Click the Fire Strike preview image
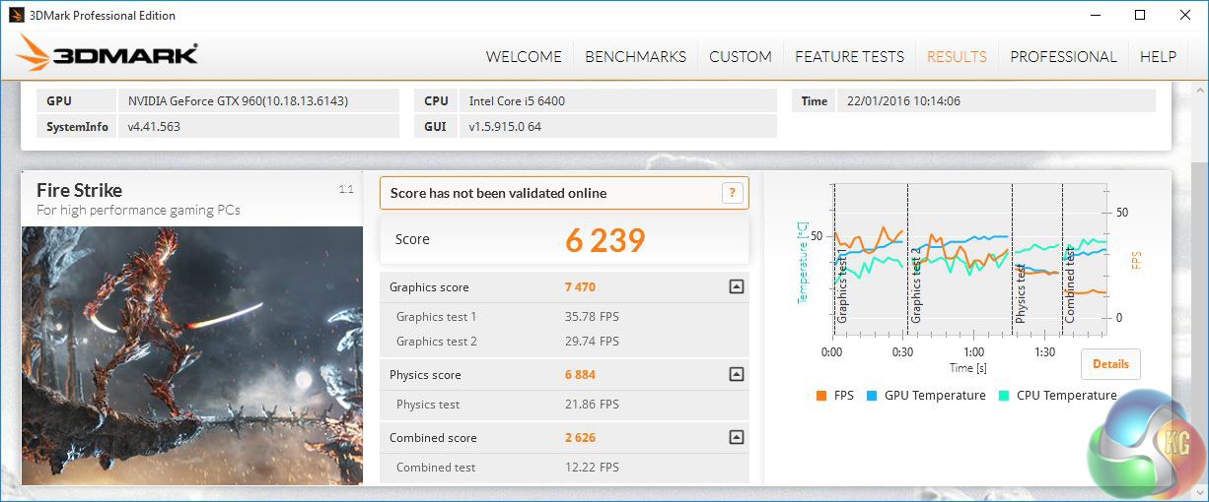This screenshot has height=502, width=1209. 192,354
